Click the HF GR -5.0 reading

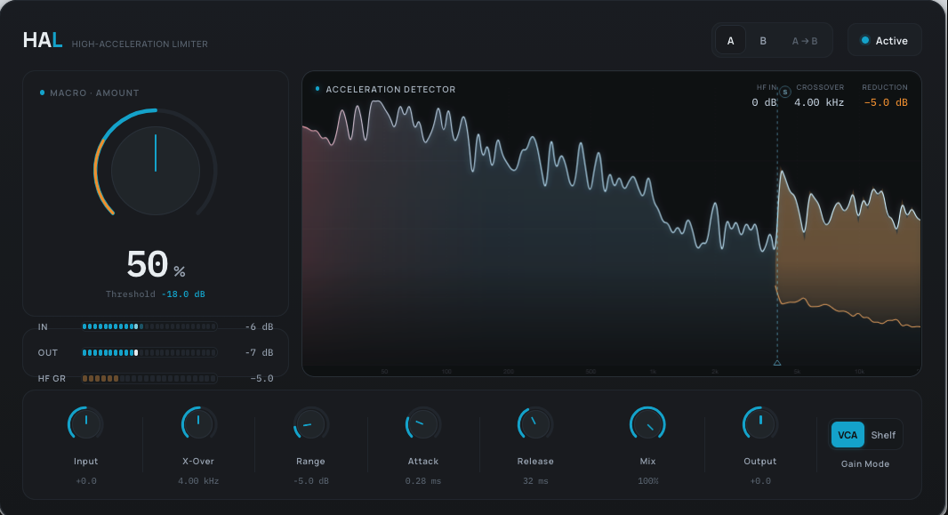[x=261, y=378]
